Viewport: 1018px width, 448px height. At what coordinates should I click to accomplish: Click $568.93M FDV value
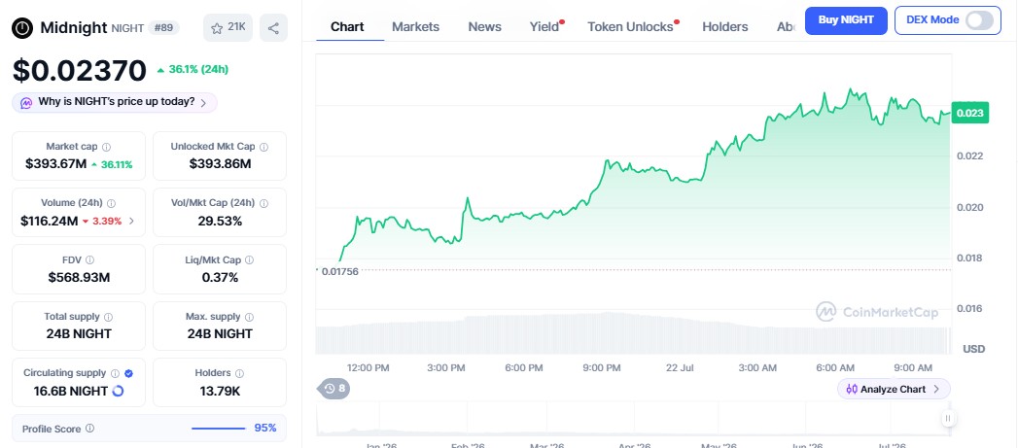pos(79,277)
